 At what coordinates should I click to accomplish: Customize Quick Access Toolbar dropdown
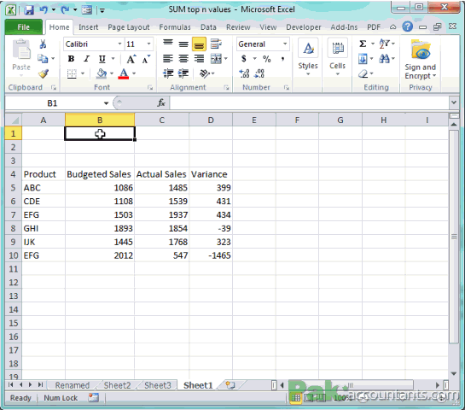point(102,10)
